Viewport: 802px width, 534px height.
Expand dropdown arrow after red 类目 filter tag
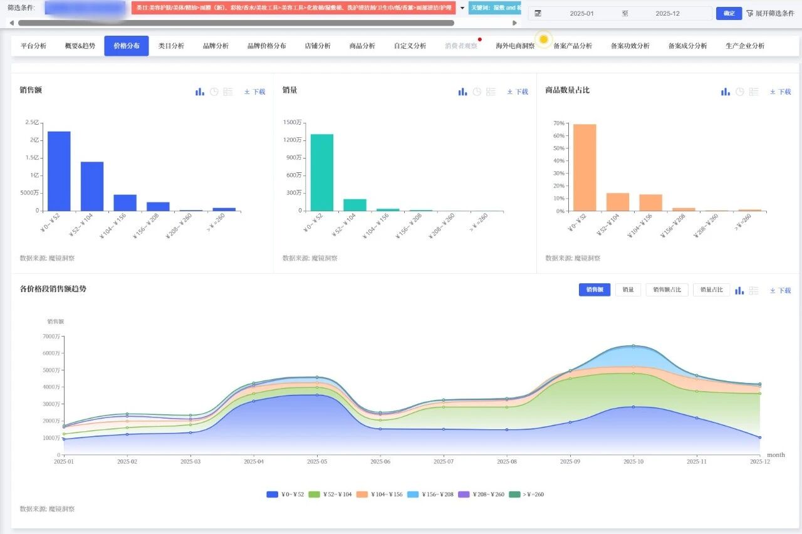(462, 8)
